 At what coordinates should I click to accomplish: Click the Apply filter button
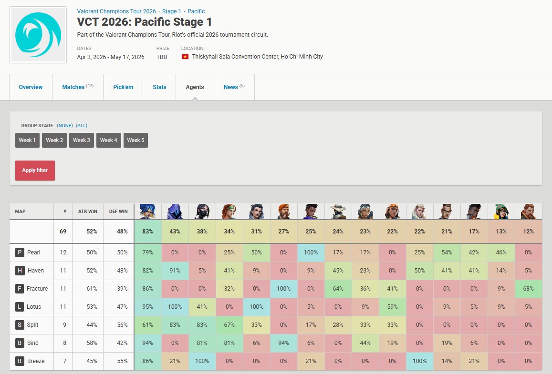[35, 171]
